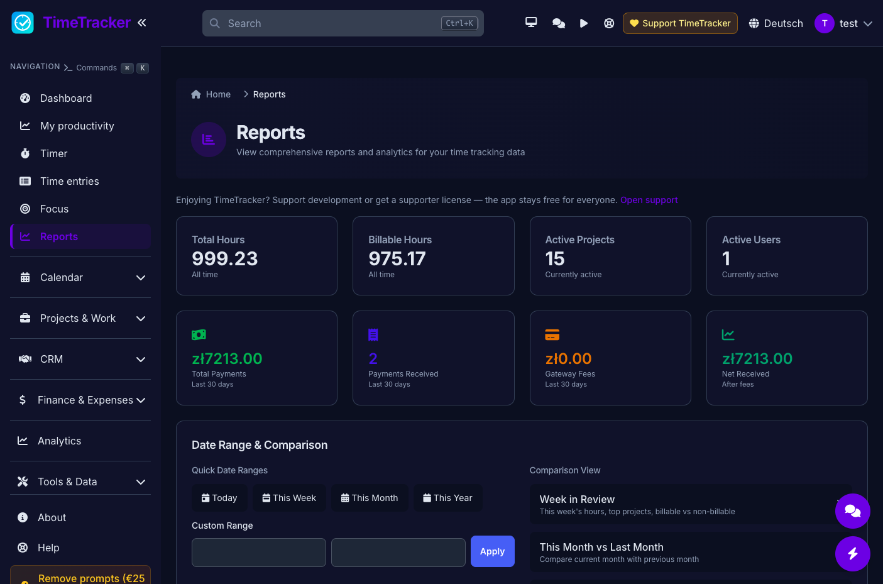Open My productivity page
The width and height of the screenshot is (883, 584).
(x=80, y=126)
